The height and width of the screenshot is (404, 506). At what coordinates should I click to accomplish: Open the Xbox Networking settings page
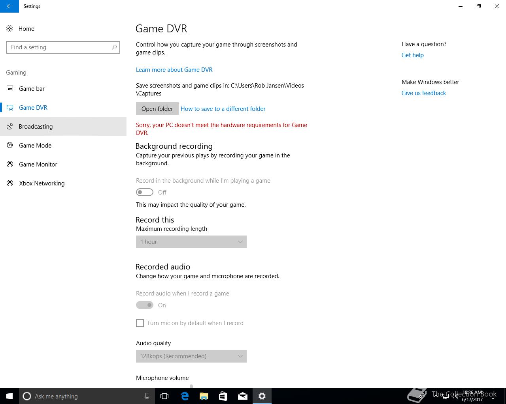click(63, 183)
